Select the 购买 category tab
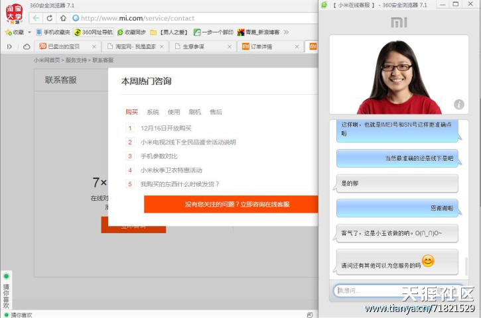Screen dimensions: 481x318 point(131,112)
